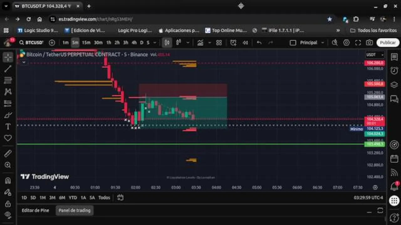Open the economic calendar panel
Image resolution: width=401 pixels, height=225 pixels.
point(394,158)
